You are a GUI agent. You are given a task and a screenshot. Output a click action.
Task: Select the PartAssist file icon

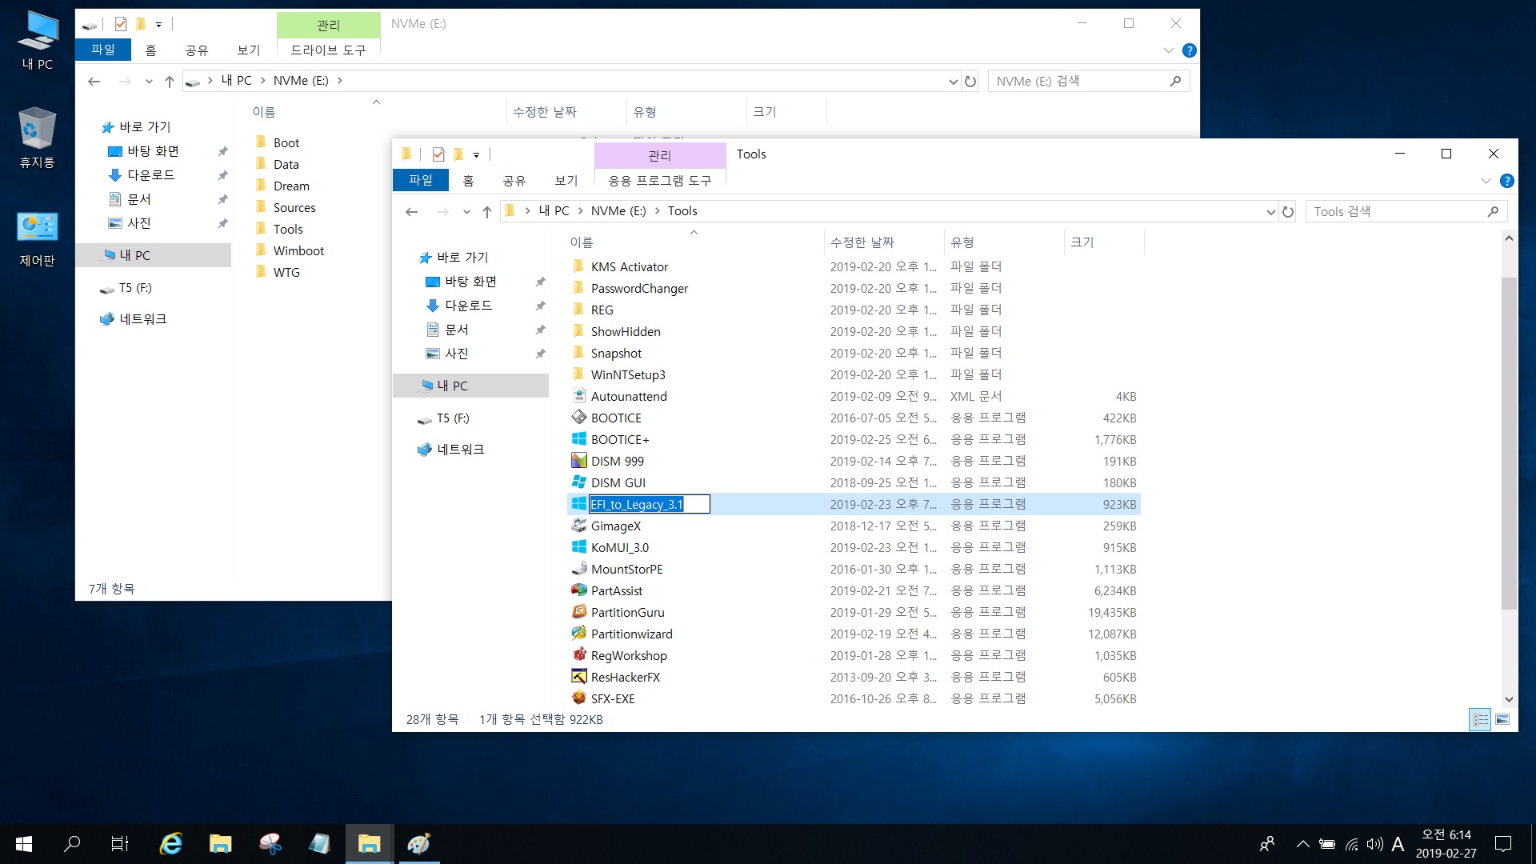579,590
